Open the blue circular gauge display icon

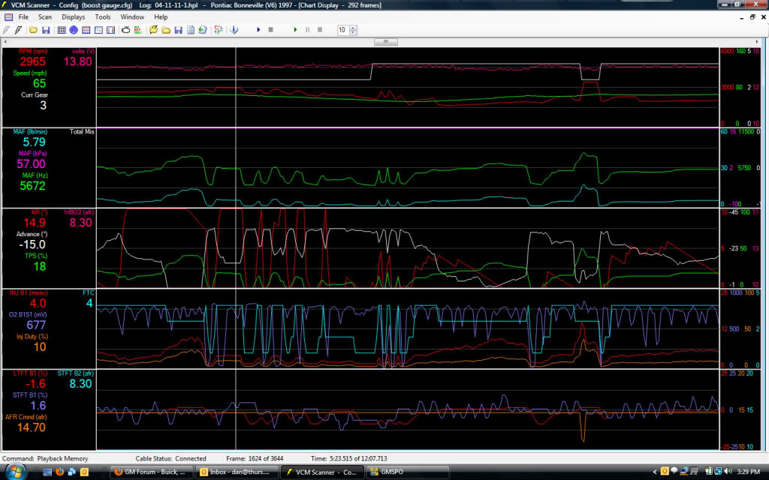[74, 30]
